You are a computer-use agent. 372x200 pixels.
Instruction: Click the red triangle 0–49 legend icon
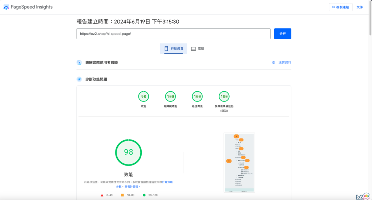102,195
